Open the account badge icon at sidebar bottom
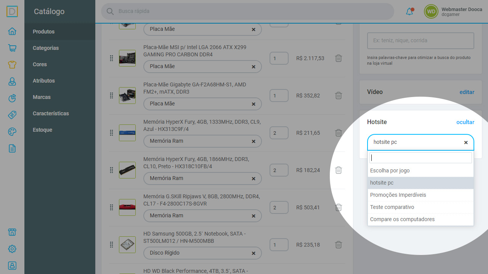Viewport: 488px width, 274px height. click(12, 265)
